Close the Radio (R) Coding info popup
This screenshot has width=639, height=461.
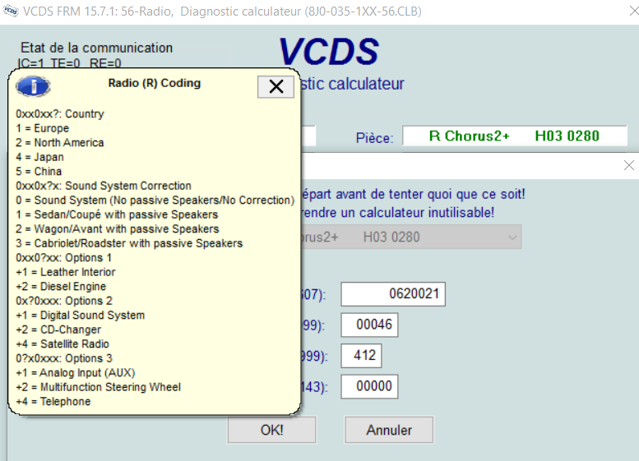[x=276, y=86]
